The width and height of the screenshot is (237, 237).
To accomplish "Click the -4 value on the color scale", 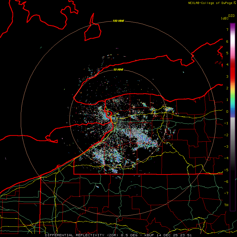I will [x=226, y=158].
